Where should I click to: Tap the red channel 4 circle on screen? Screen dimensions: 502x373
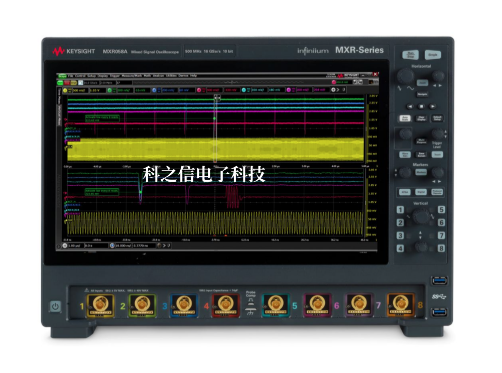point(199,90)
